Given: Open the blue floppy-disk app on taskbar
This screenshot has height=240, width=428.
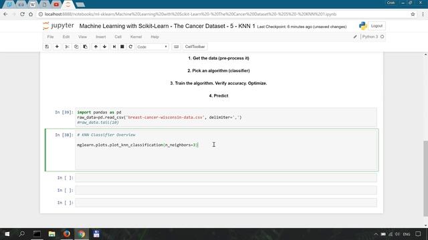Looking at the screenshot, I should [x=96, y=234].
